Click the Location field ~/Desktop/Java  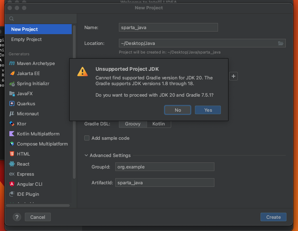[202, 43]
